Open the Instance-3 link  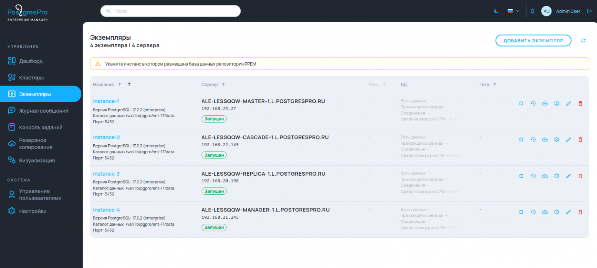click(x=106, y=174)
